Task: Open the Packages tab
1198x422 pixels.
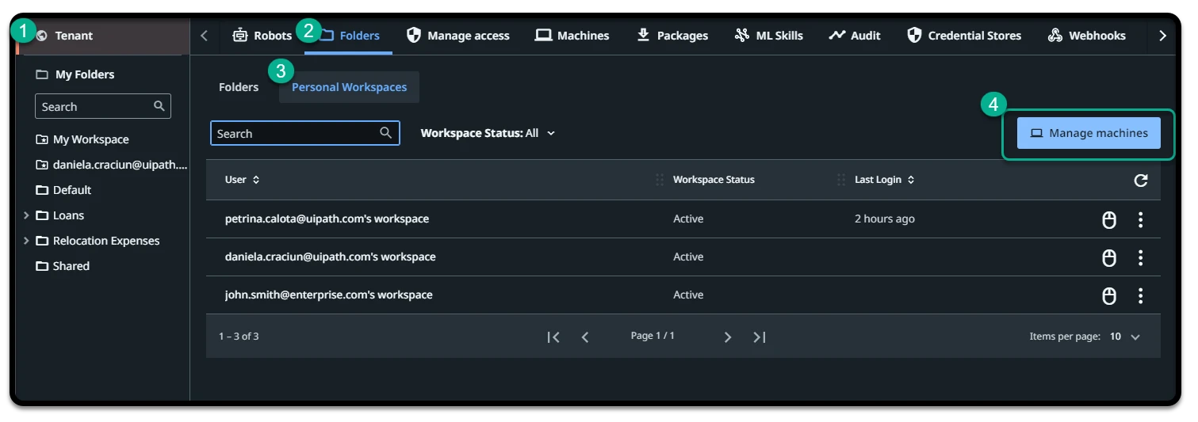Action: point(672,36)
